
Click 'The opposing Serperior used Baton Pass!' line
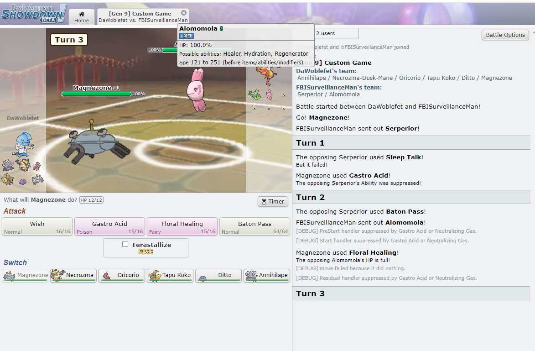(361, 212)
